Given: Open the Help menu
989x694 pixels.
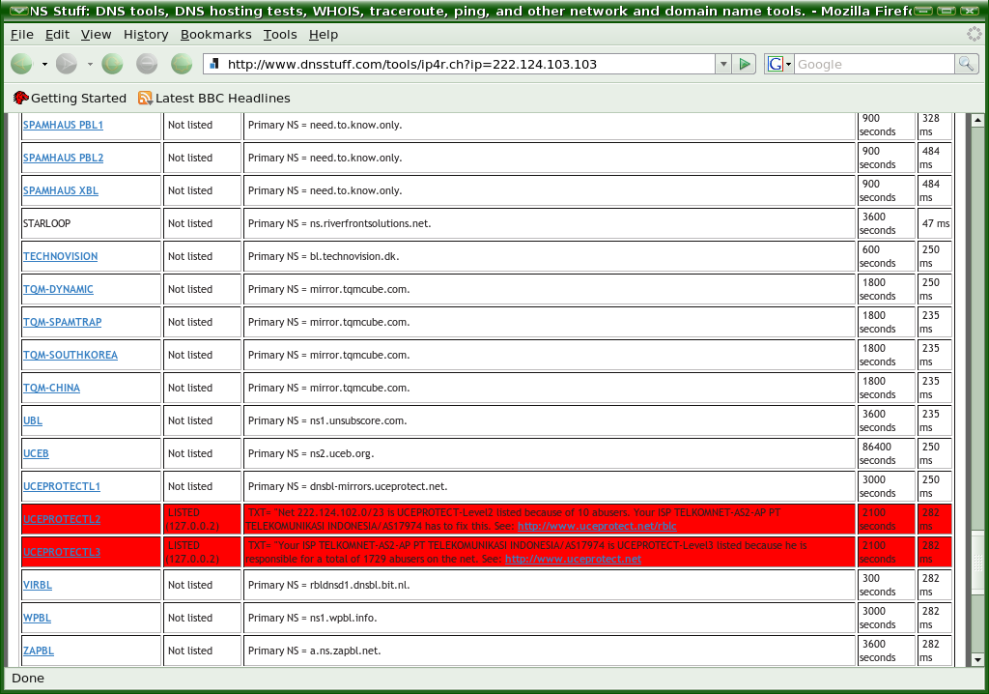Looking at the screenshot, I should pyautogui.click(x=324, y=35).
